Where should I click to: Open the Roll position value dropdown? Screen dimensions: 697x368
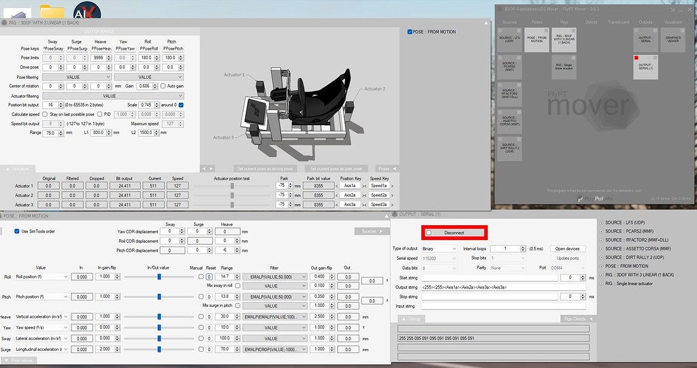(x=42, y=276)
